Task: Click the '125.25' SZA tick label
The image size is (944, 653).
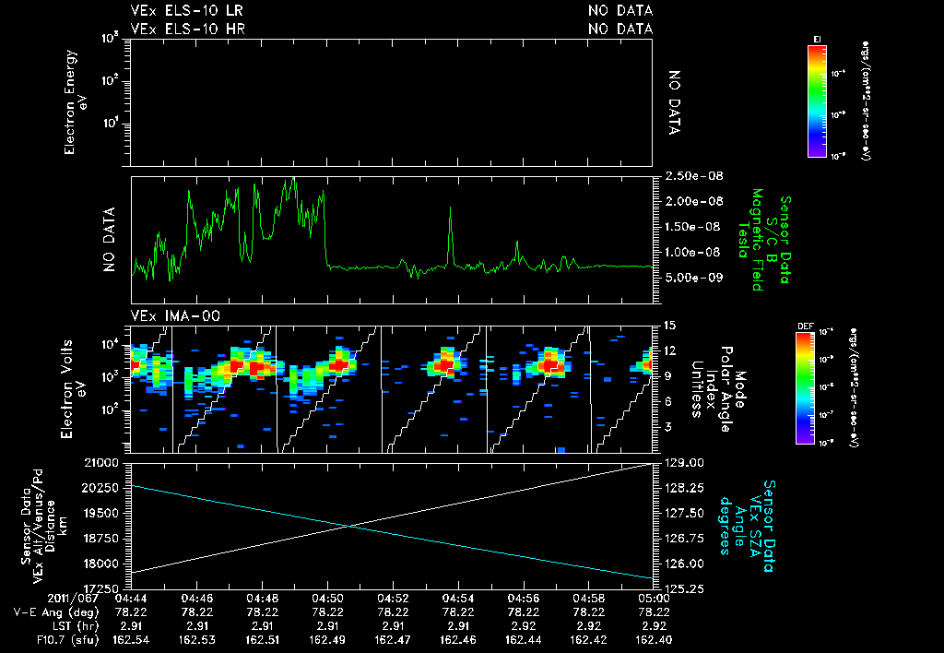Action: 685,588
